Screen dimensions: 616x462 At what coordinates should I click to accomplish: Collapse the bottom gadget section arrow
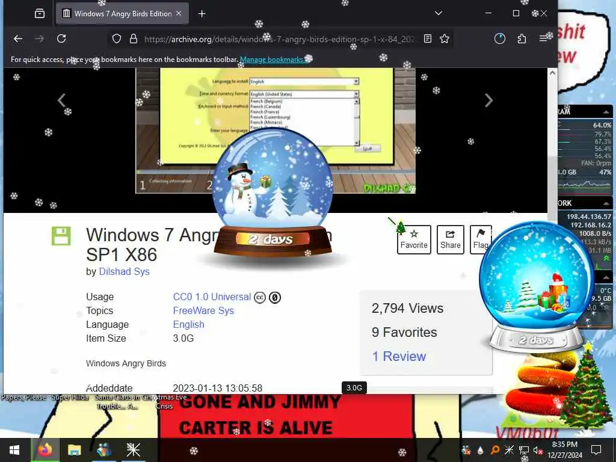click(606, 277)
